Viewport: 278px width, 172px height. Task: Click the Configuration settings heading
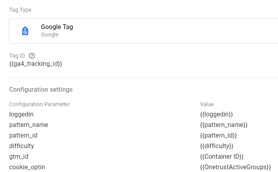(x=41, y=89)
